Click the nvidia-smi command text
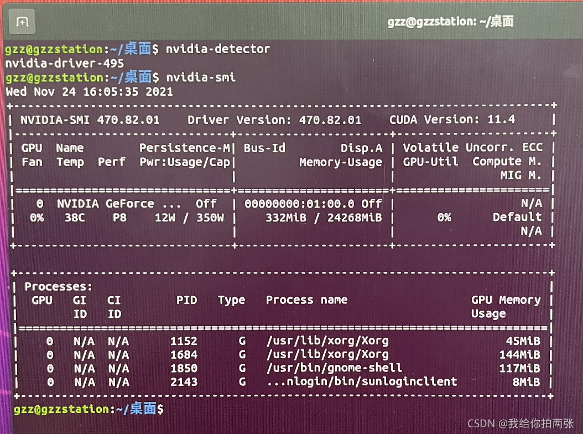Image resolution: width=583 pixels, height=434 pixels. [201, 77]
